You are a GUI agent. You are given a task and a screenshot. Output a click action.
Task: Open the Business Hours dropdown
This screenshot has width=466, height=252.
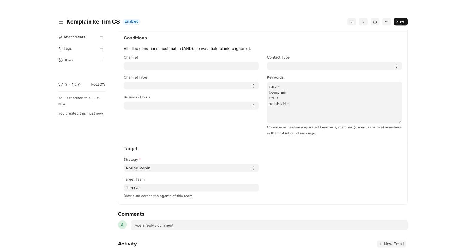pyautogui.click(x=191, y=106)
